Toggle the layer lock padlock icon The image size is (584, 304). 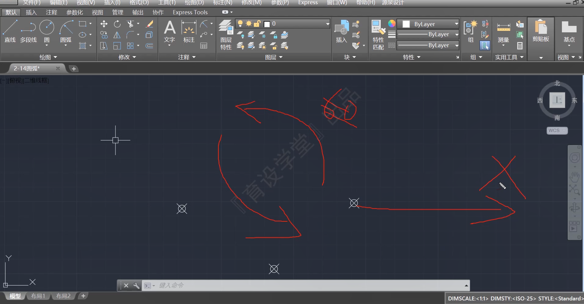[x=257, y=24]
